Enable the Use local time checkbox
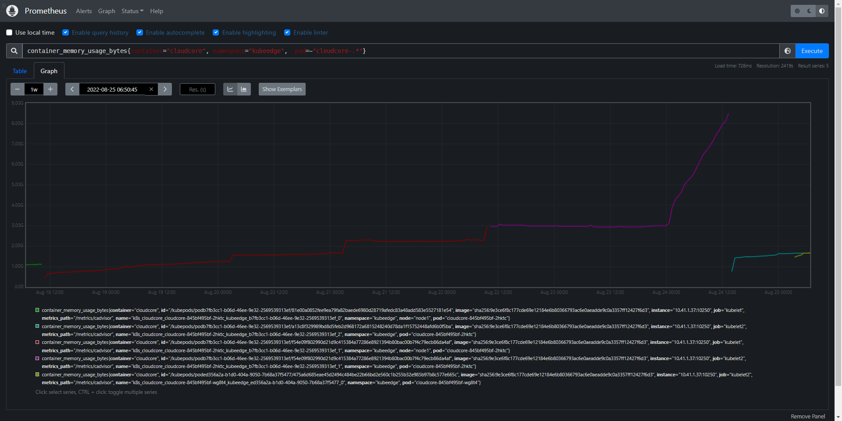This screenshot has width=842, height=421. (x=9, y=32)
